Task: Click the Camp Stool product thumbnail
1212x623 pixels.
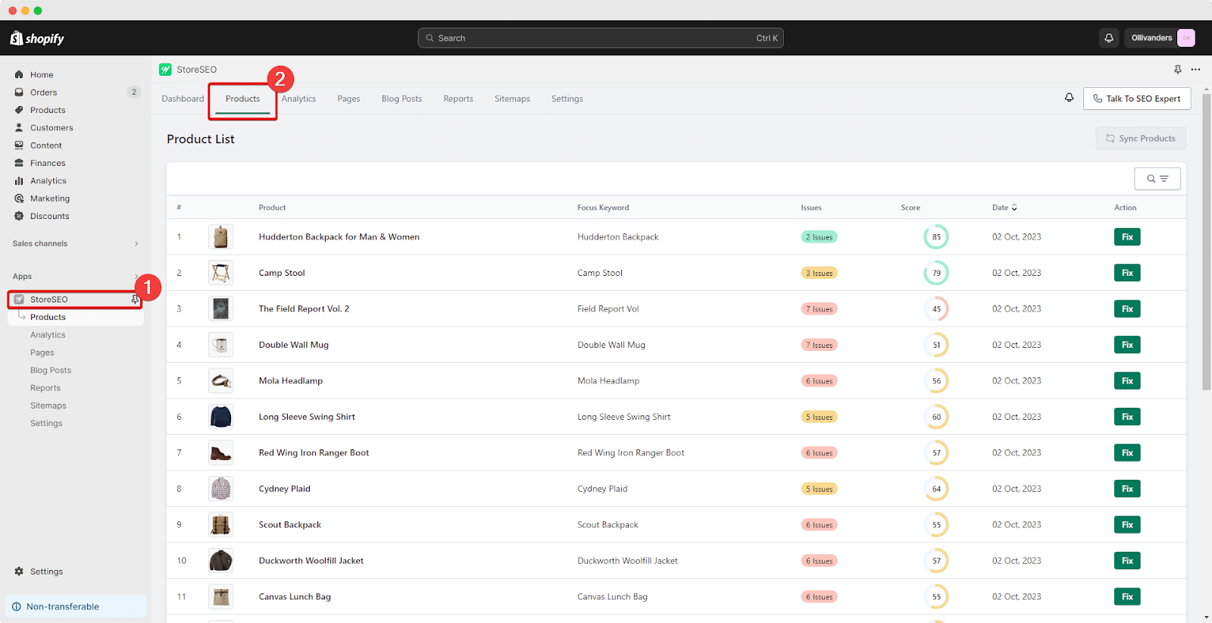Action: [x=220, y=273]
